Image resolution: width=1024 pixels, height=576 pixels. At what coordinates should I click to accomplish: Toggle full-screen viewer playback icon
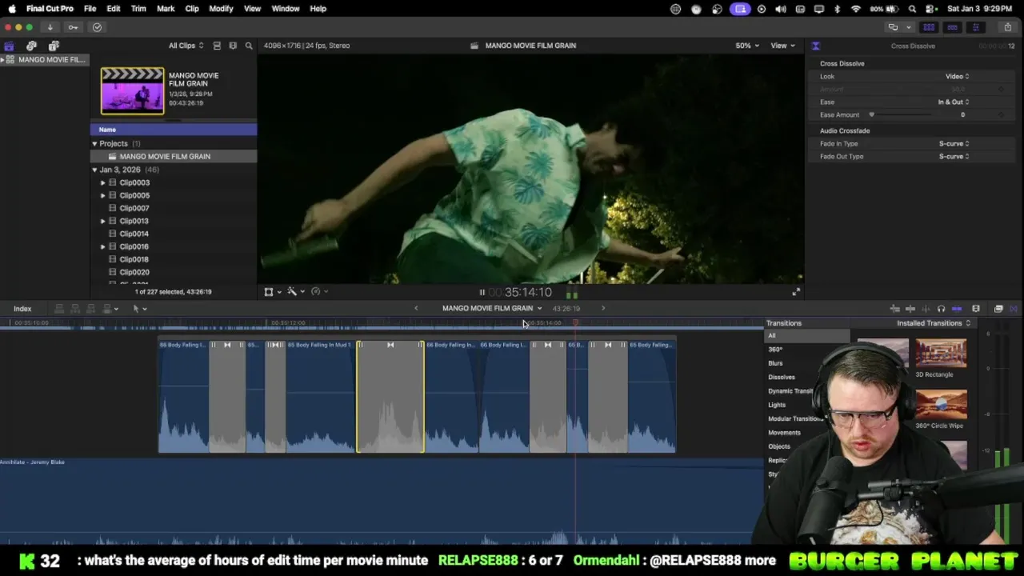point(796,292)
